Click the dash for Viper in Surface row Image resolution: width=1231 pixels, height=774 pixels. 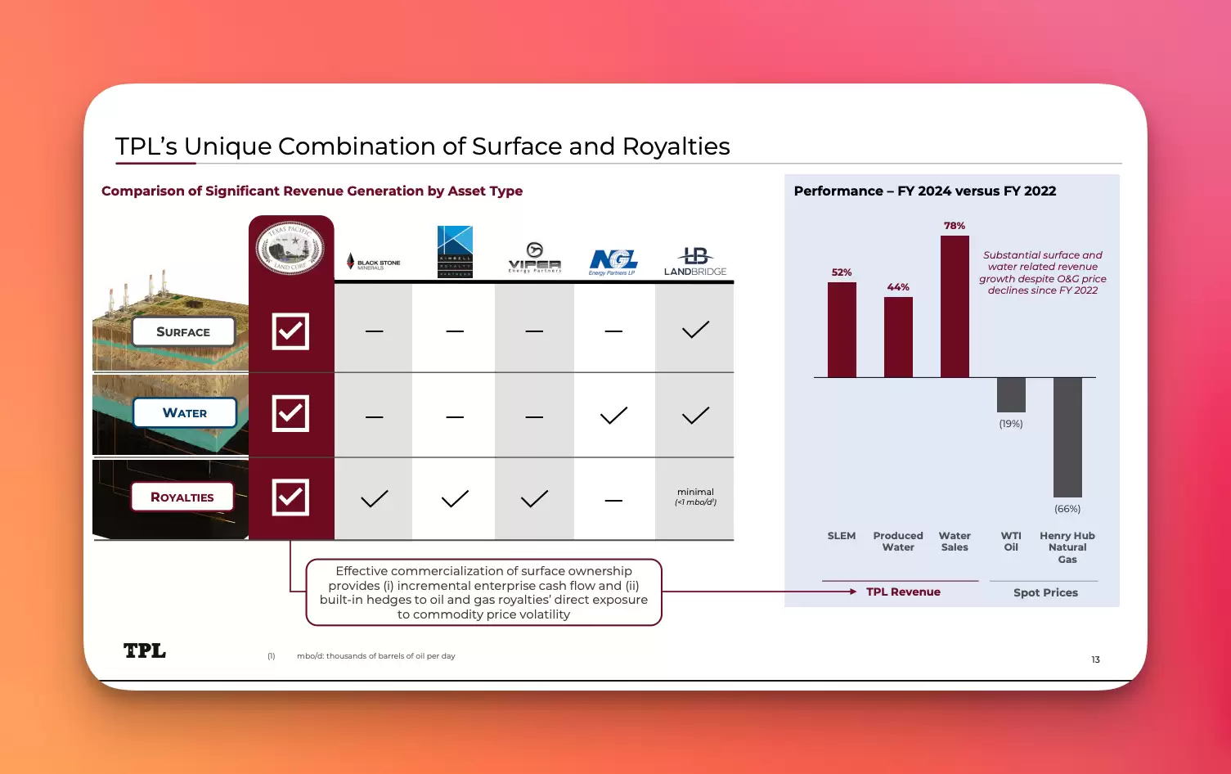[x=534, y=331]
